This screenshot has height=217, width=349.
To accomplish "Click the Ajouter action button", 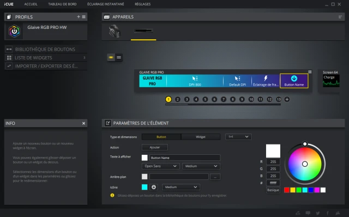I will (155, 147).
